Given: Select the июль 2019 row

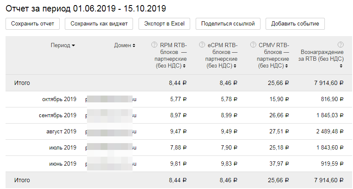Looking at the screenshot, I should click(62, 147).
